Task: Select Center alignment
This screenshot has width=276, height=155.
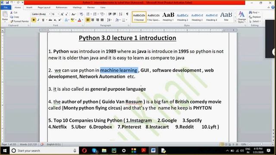Action: tap(93, 20)
